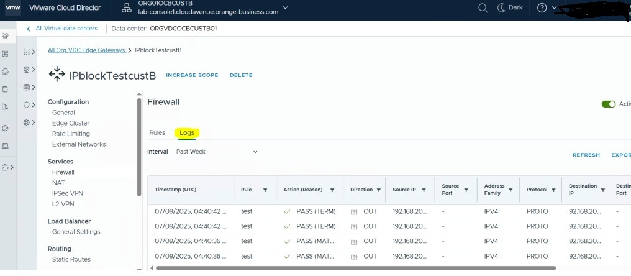Open NAT under Services
The height and width of the screenshot is (276, 631).
point(58,183)
